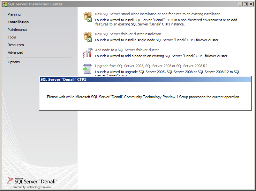Select the Tools section
Image resolution: width=256 pixels, height=191 pixels.
pyautogui.click(x=11, y=37)
